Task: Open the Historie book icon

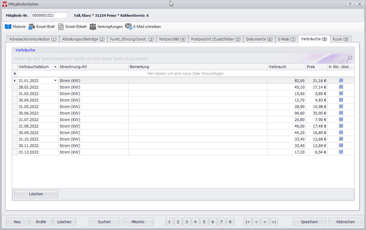Action: pos(8,27)
